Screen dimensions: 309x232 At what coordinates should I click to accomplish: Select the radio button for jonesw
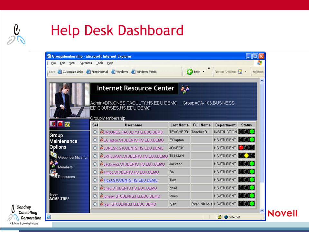95,196
